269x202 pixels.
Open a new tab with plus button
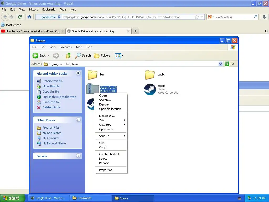point(136,31)
